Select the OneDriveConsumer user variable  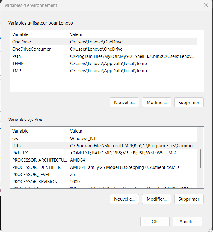(31, 49)
